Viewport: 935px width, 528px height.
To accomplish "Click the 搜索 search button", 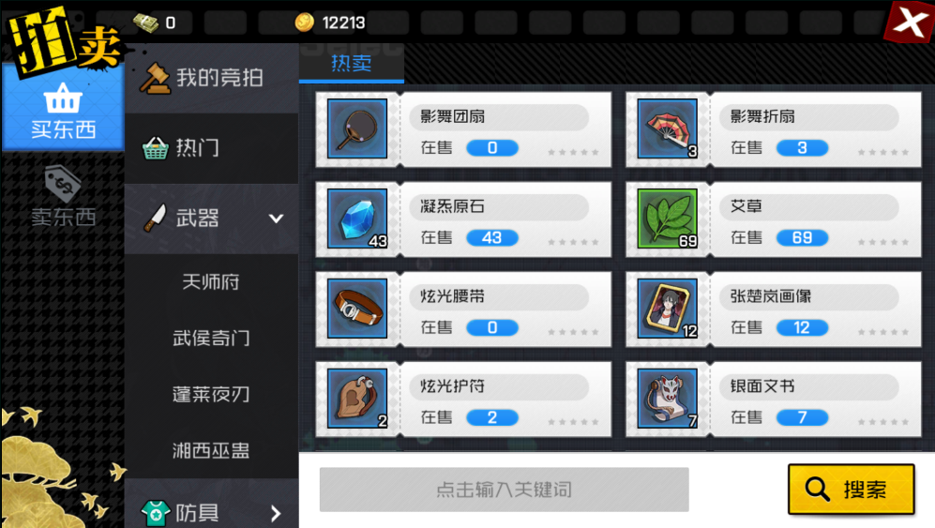I will click(x=851, y=490).
